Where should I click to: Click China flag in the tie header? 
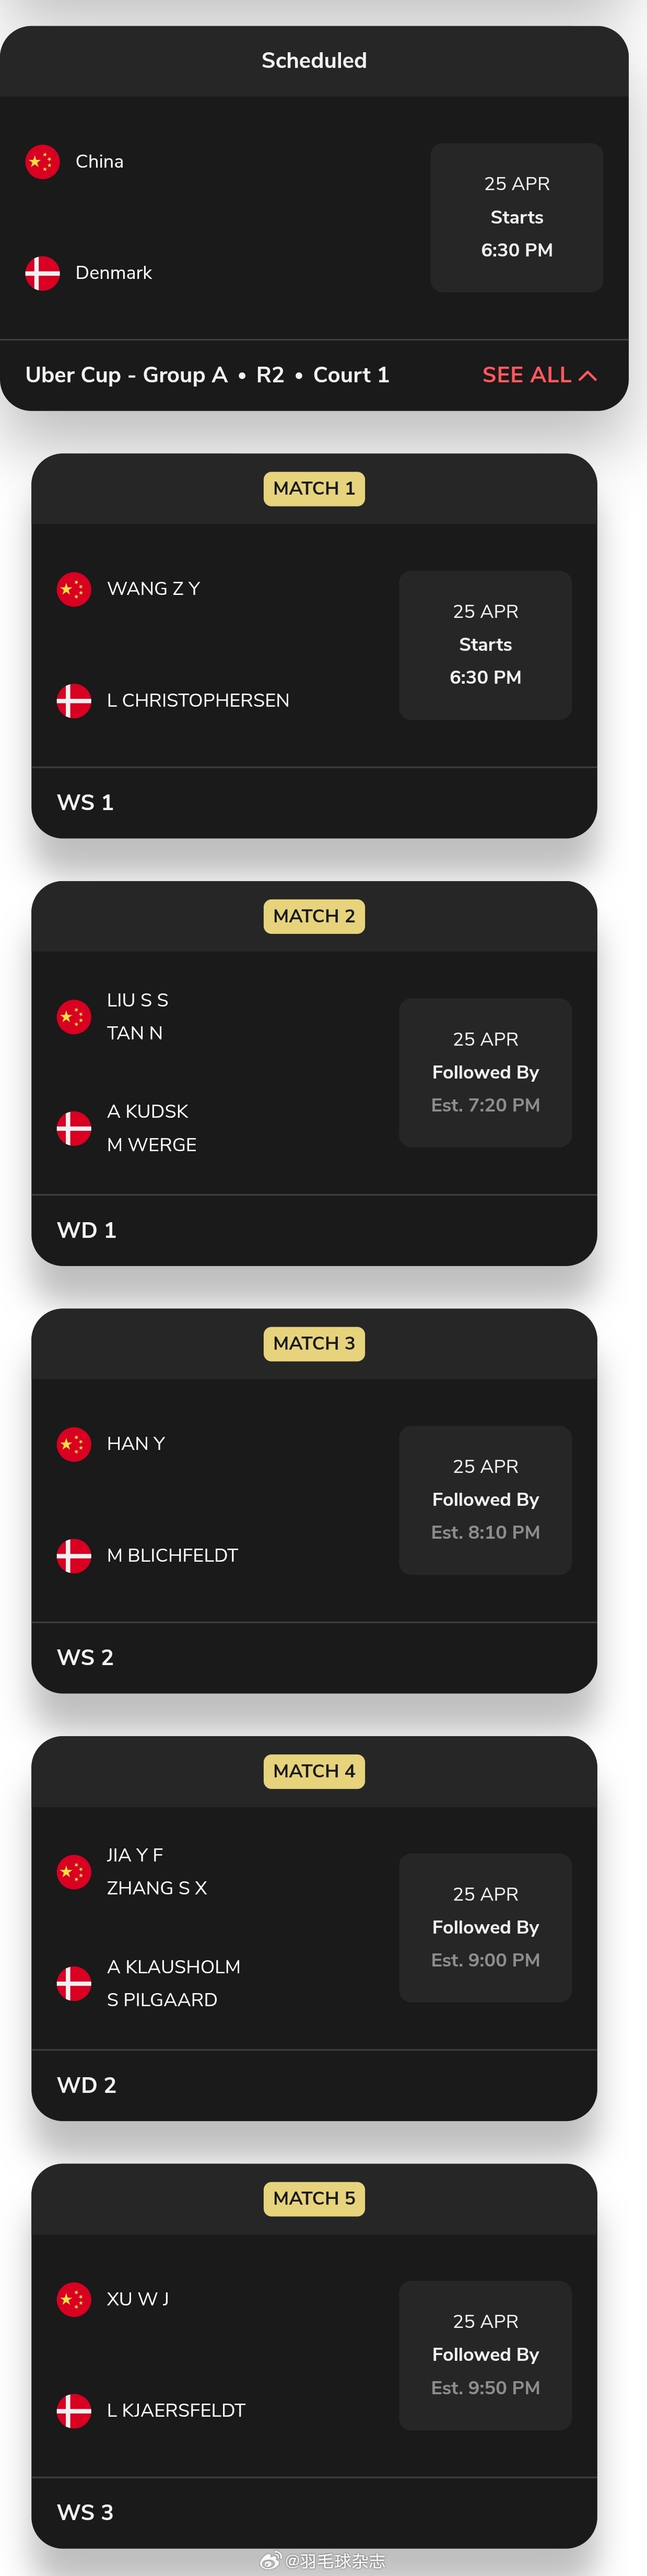[42, 162]
